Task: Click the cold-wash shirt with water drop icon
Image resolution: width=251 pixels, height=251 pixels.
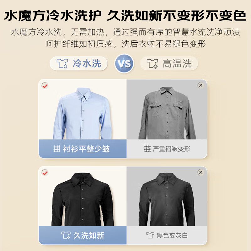Action: (62, 63)
